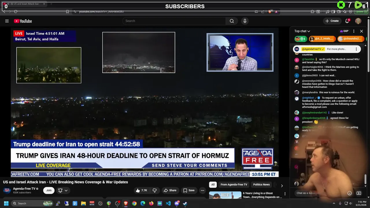The image size is (370, 208).
Task: Open Visual Studio Code from the taskbar
Action: tap(168, 203)
